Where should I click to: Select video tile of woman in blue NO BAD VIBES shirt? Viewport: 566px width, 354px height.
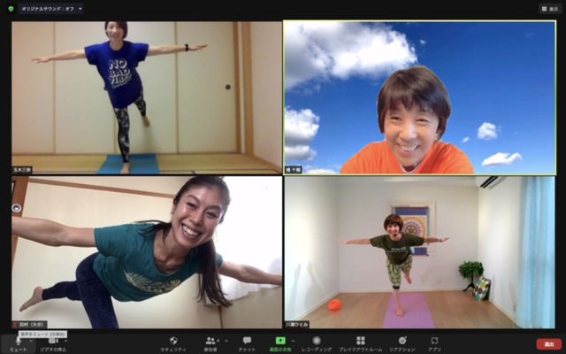coord(147,97)
